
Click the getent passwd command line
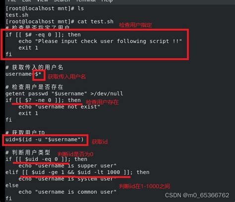point(64,94)
